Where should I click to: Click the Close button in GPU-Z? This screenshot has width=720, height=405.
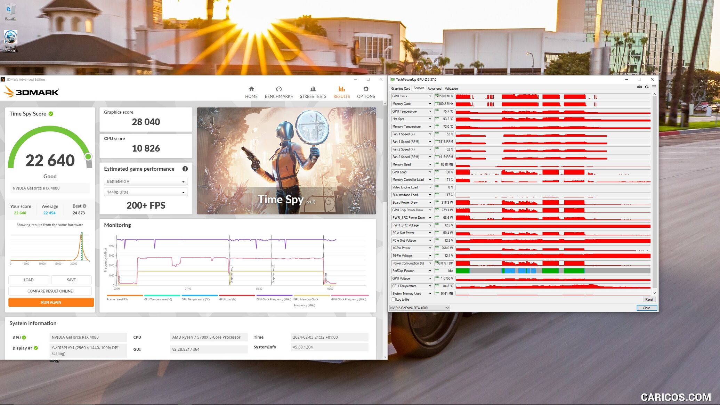point(647,308)
